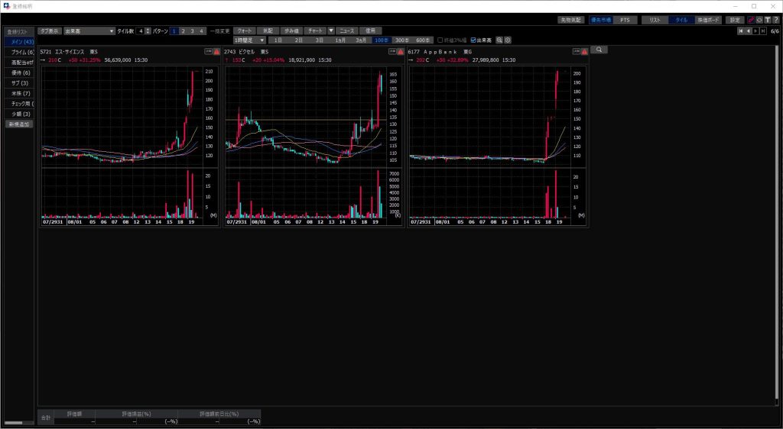
Task: Click the magnifier search icon beside AppBank tile
Action: 598,49
